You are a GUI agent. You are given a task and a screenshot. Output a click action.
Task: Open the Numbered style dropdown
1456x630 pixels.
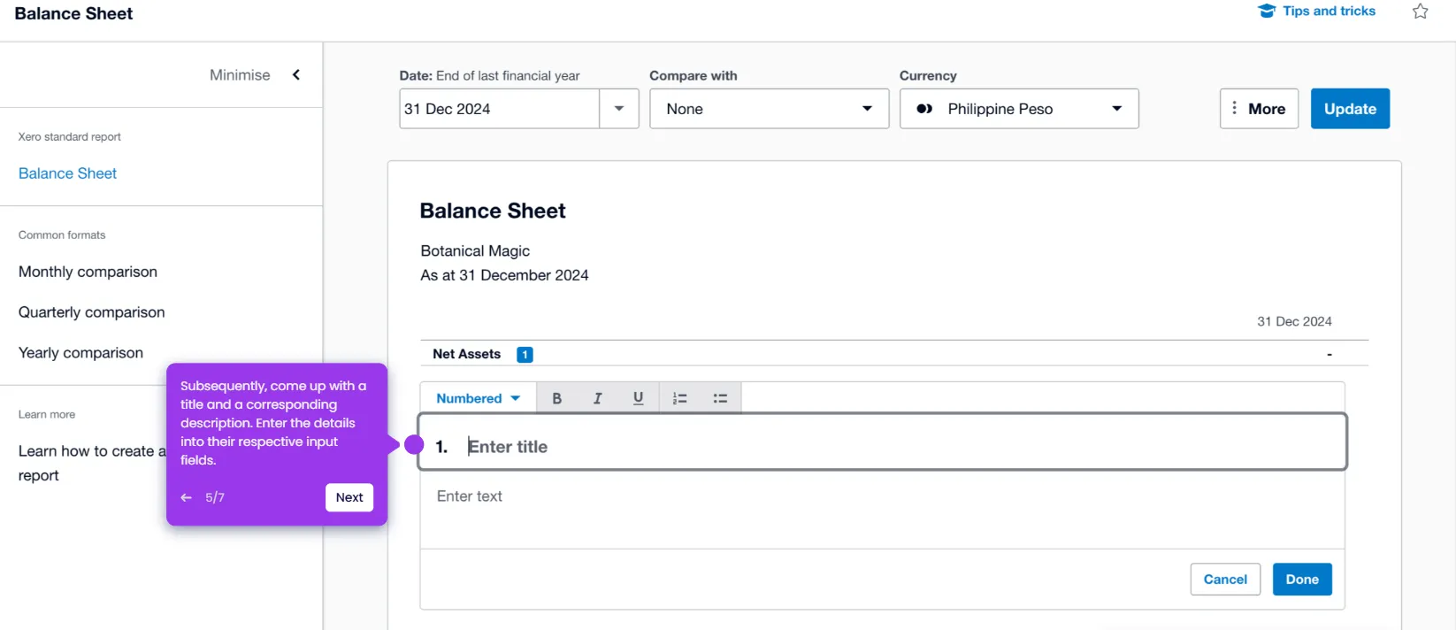478,398
